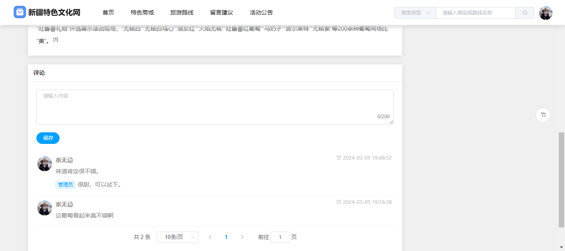This screenshot has height=251, width=565.
Task: Go to 首页 in navigation
Action: (108, 12)
